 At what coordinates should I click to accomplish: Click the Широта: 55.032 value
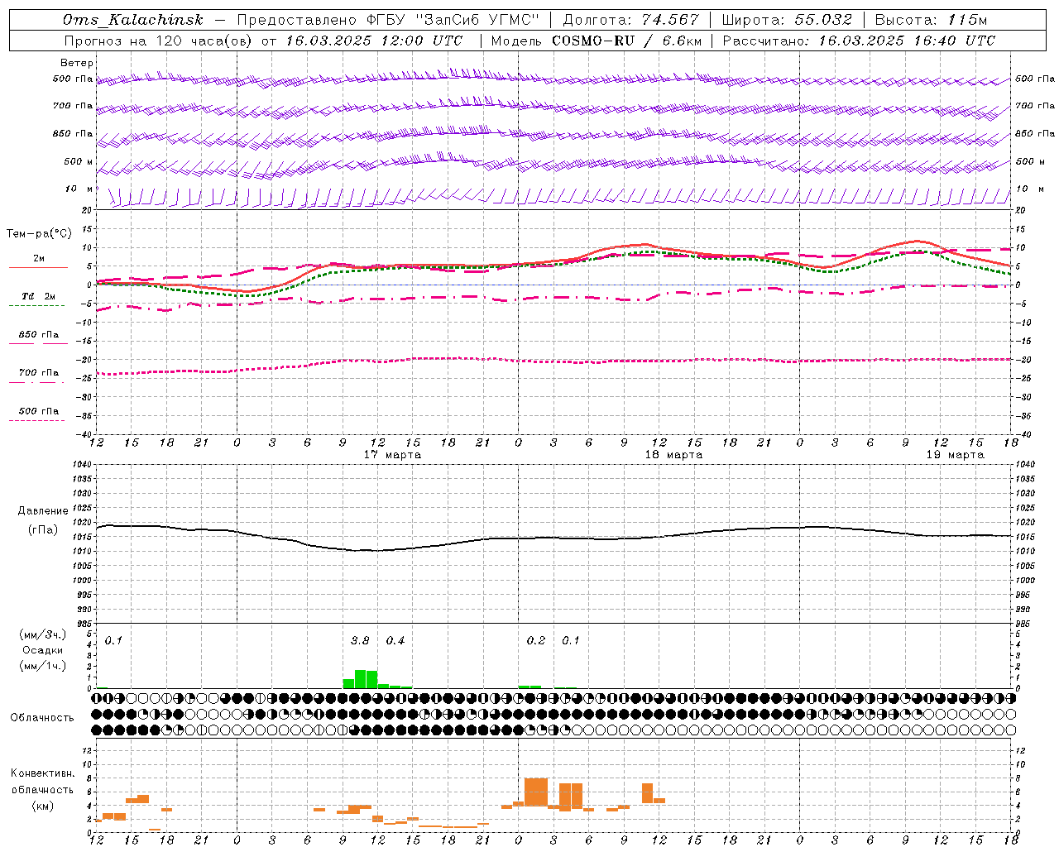pos(787,20)
